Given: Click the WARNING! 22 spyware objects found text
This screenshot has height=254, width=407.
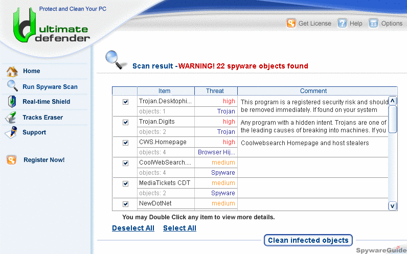Looking at the screenshot, I should click(243, 66).
